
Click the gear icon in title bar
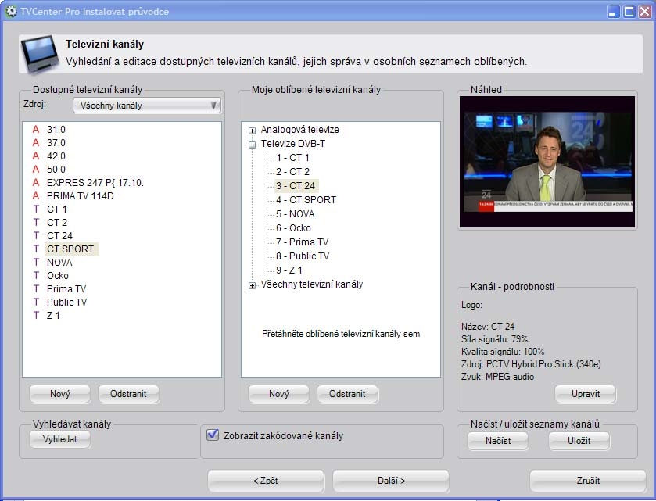[x=11, y=11]
